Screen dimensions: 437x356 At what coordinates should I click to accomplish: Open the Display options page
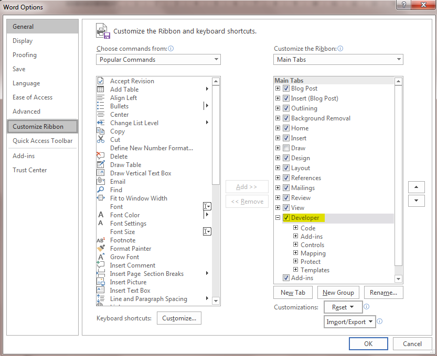pos(42,41)
